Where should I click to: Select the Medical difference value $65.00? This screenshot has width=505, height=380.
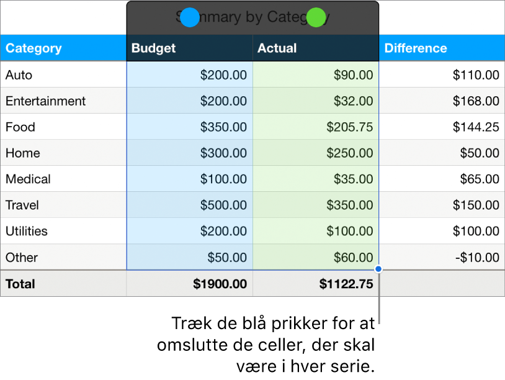click(480, 179)
